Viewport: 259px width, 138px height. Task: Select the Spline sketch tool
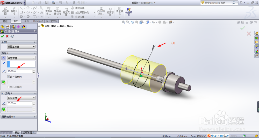pyautogui.click(x=35, y=8)
